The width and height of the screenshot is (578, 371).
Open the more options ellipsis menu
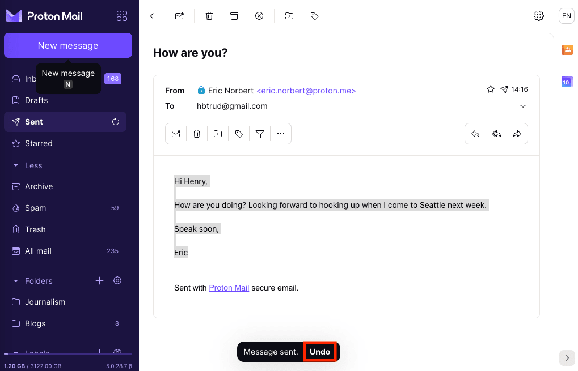tap(280, 134)
